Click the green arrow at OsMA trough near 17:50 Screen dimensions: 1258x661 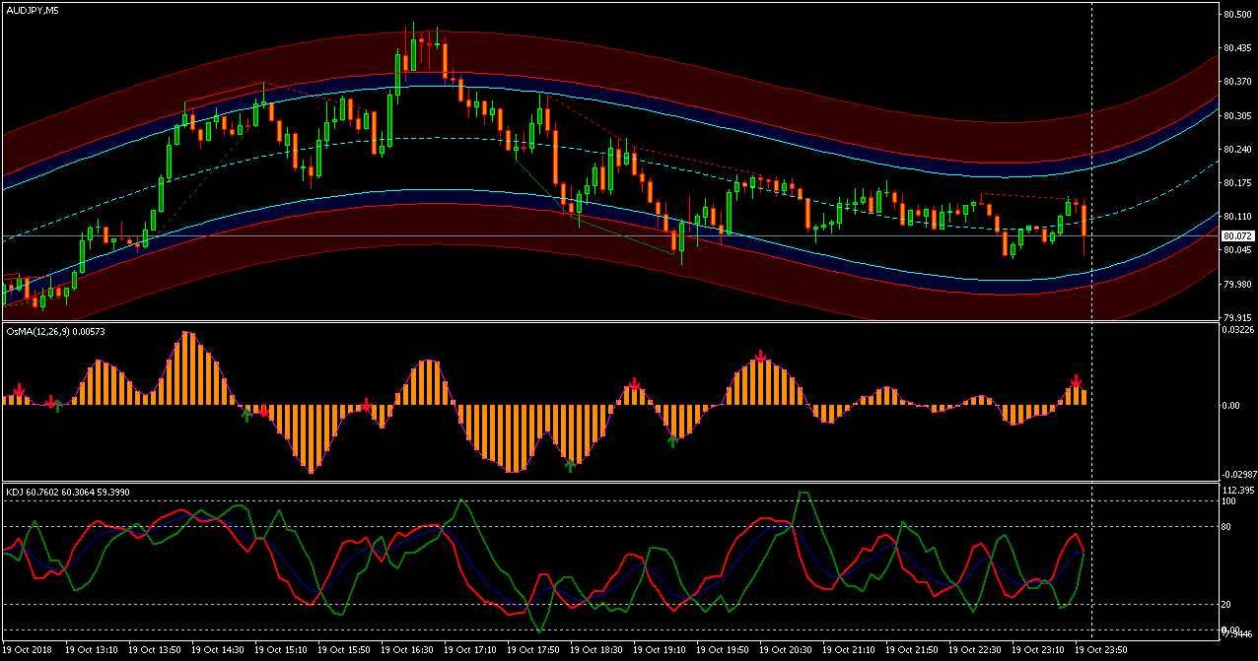pyautogui.click(x=570, y=466)
